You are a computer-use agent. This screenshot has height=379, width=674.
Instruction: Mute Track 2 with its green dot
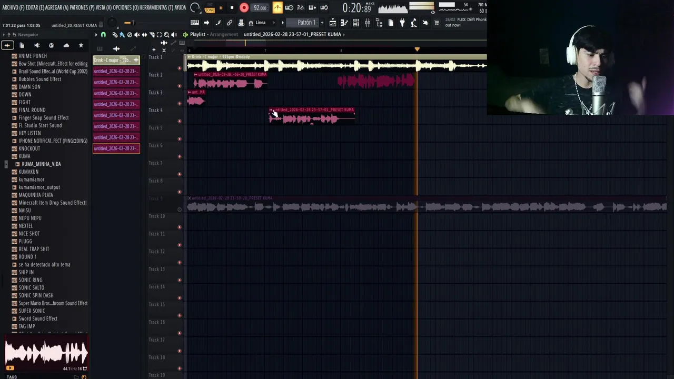[x=179, y=86]
